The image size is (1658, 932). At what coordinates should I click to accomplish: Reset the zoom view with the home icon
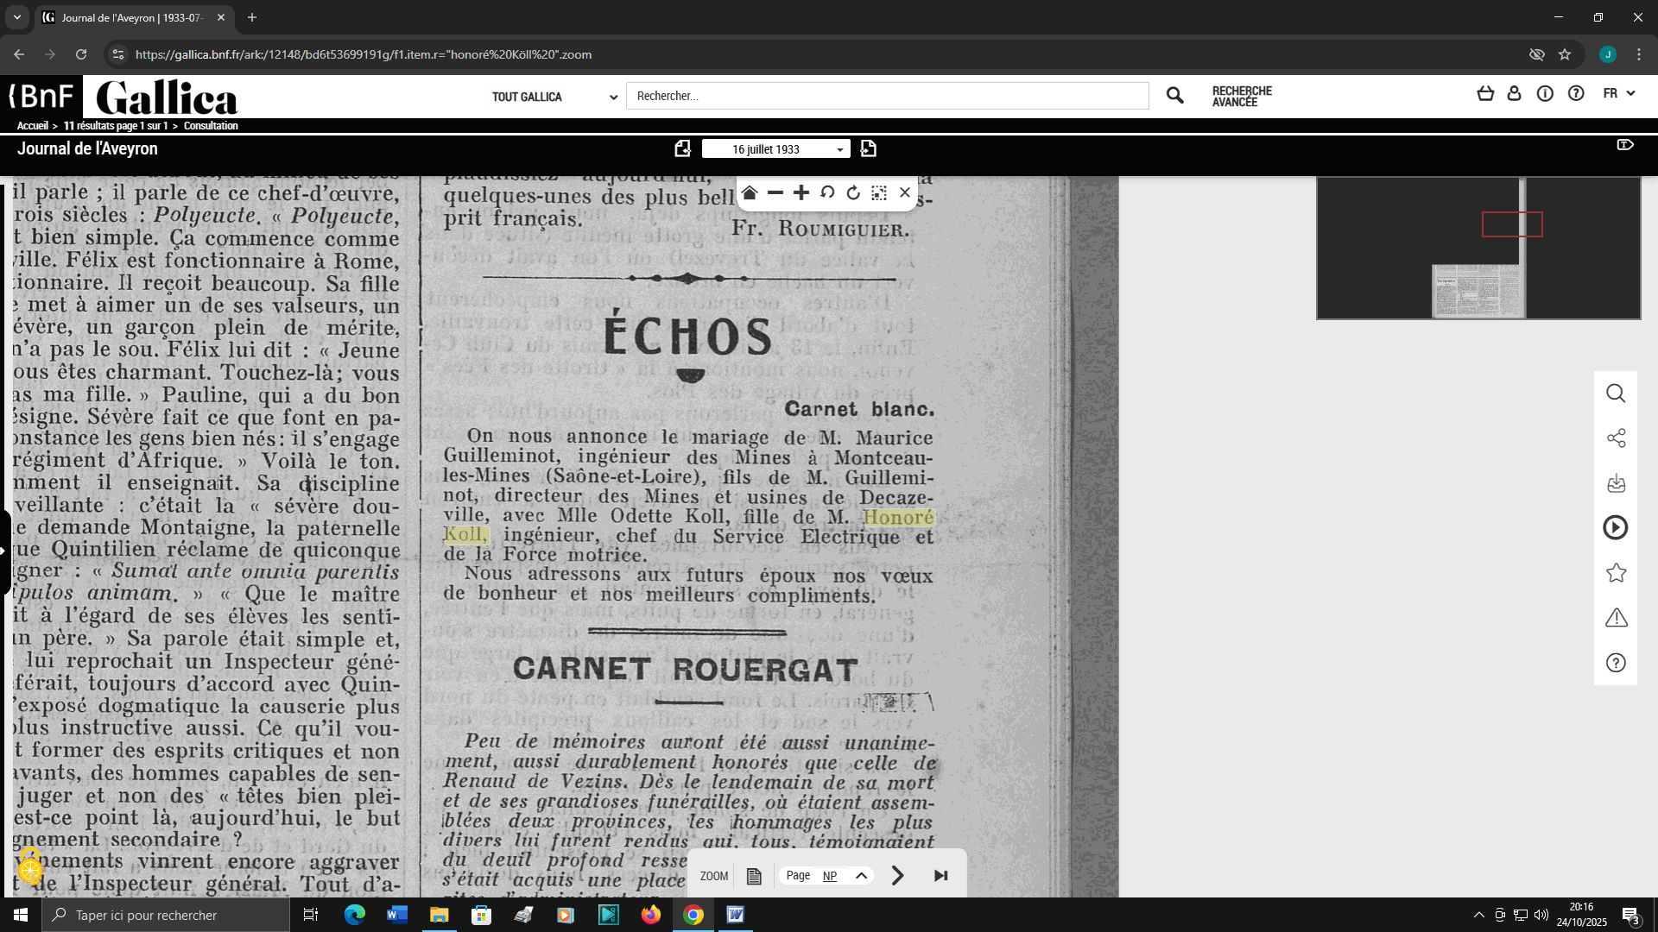[750, 193]
